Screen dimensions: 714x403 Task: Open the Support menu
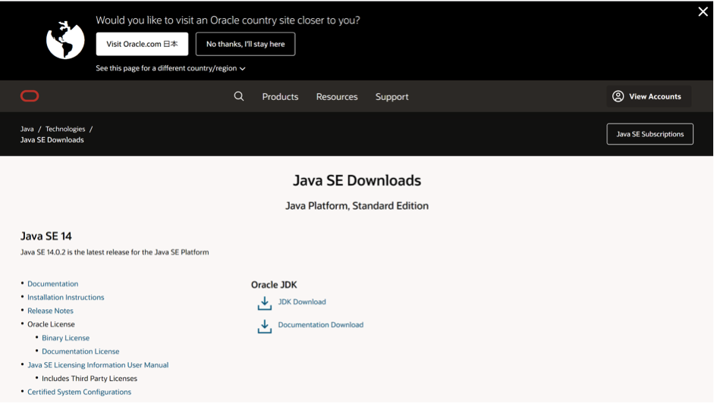pyautogui.click(x=392, y=96)
